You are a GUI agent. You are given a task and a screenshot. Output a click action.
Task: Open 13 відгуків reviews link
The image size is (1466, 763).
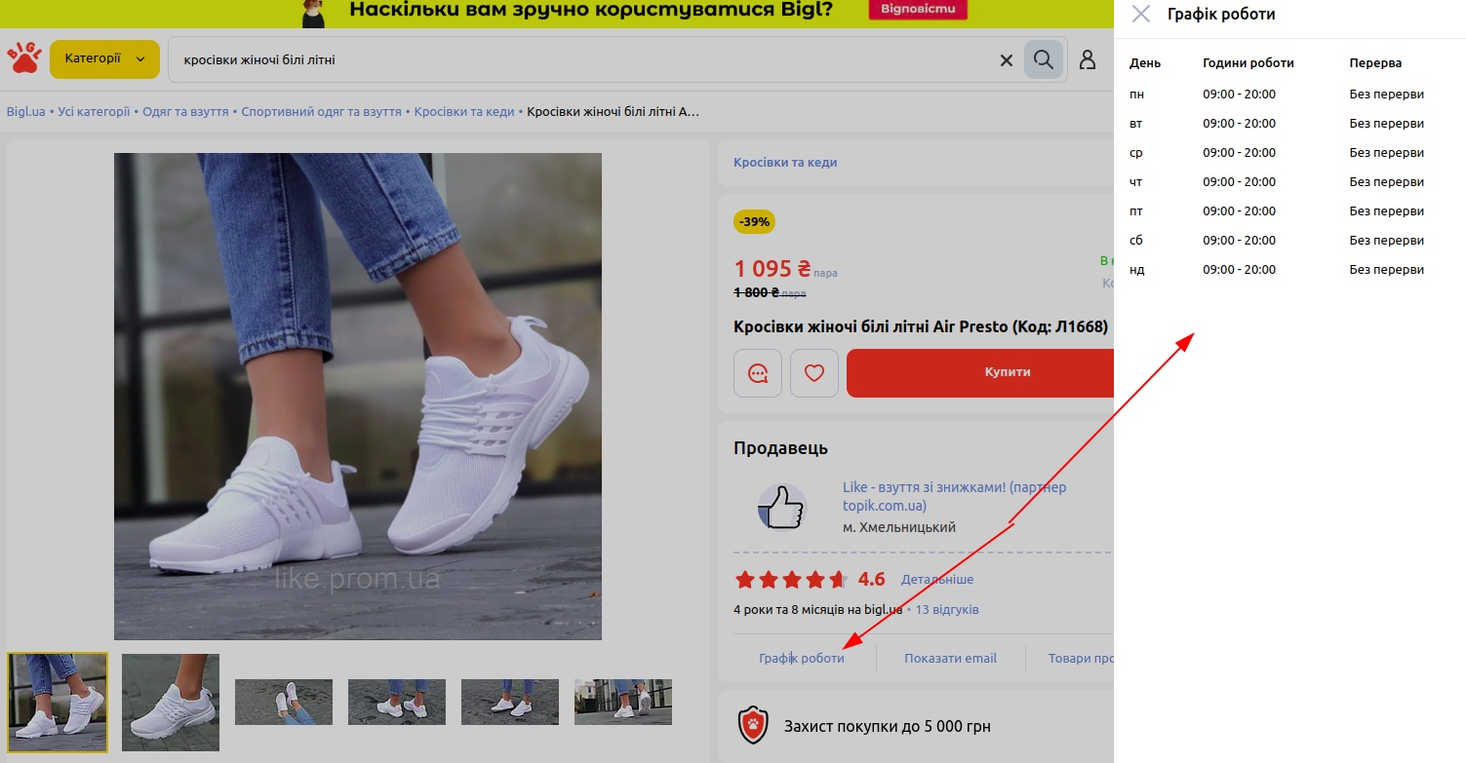[x=947, y=610]
